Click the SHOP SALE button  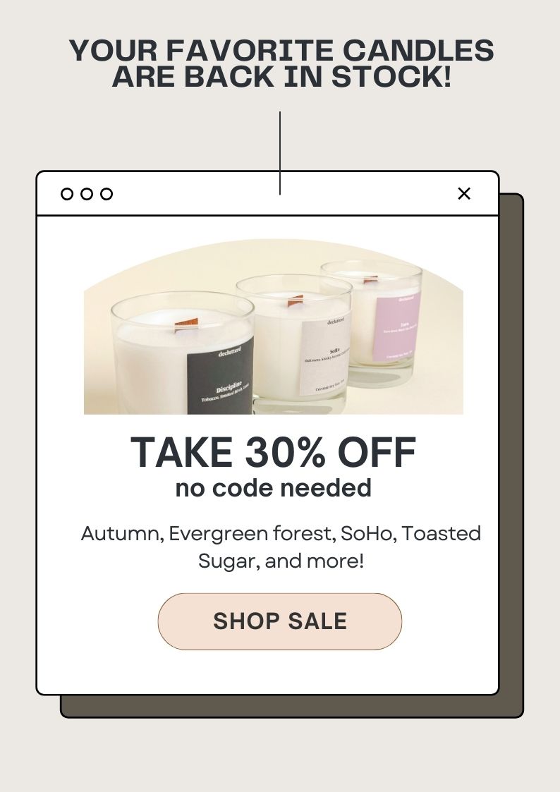coord(280,621)
